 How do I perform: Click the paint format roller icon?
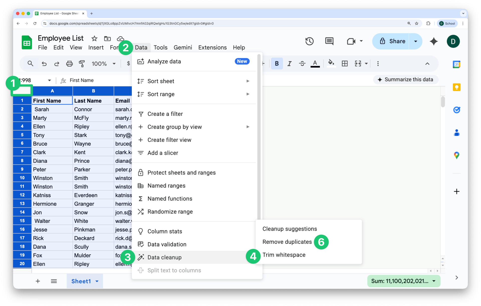pyautogui.click(x=82, y=64)
